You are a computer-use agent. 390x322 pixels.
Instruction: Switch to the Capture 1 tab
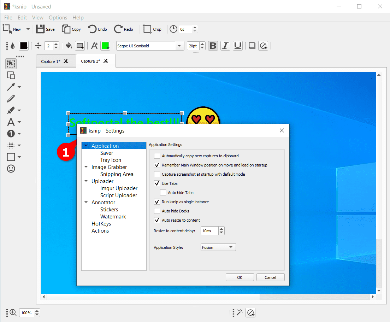point(51,62)
